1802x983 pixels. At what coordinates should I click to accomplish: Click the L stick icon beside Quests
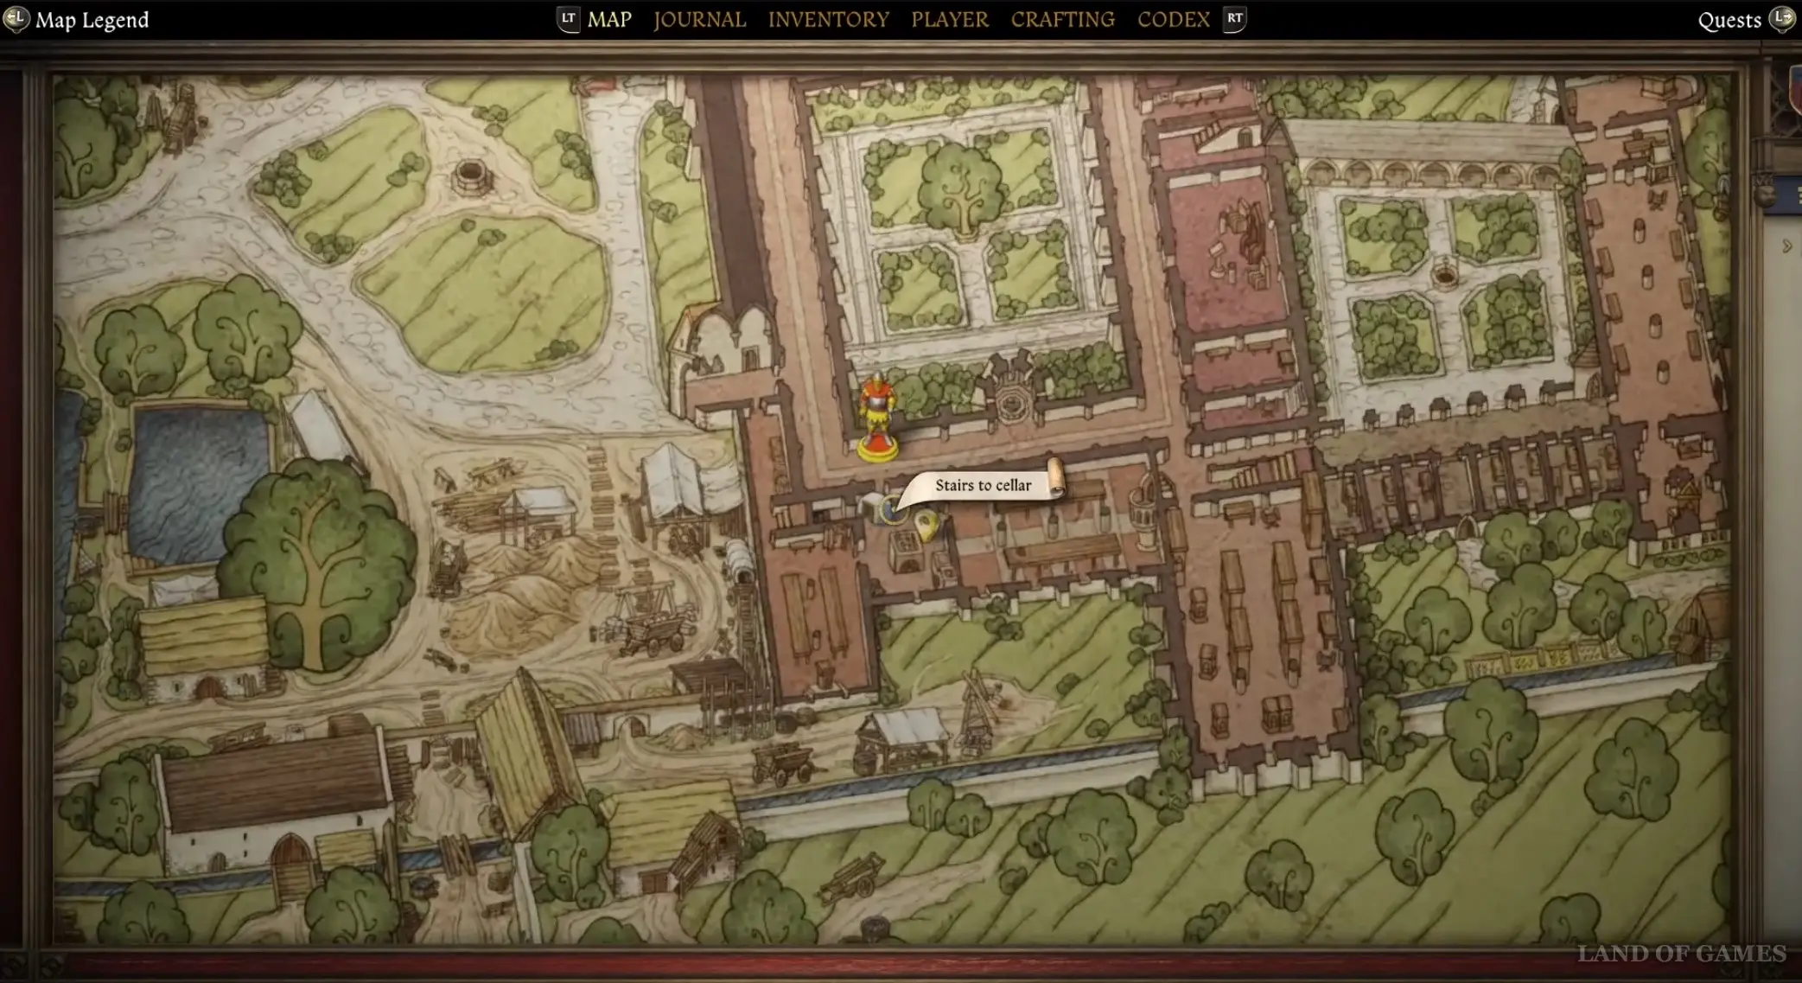(x=1782, y=19)
